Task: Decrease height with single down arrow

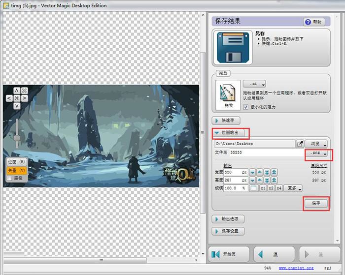Action: point(252,181)
